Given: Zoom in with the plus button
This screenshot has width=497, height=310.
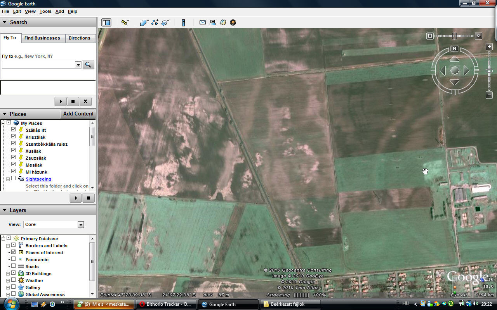Looking at the screenshot, I should click(489, 47).
